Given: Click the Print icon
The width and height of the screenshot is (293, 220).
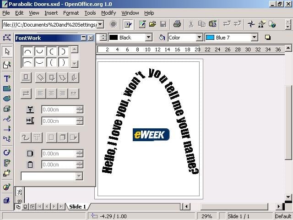Looking at the screenshot, I should coord(177,24).
